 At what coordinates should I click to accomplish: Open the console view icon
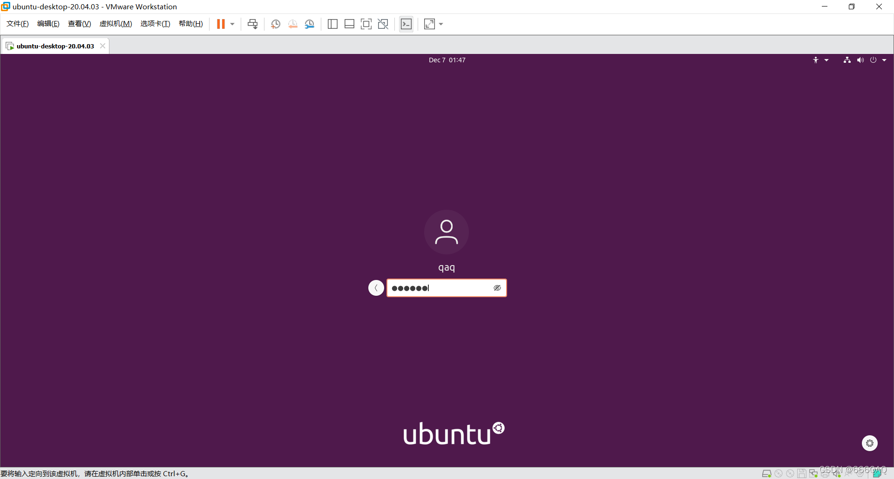click(x=406, y=24)
